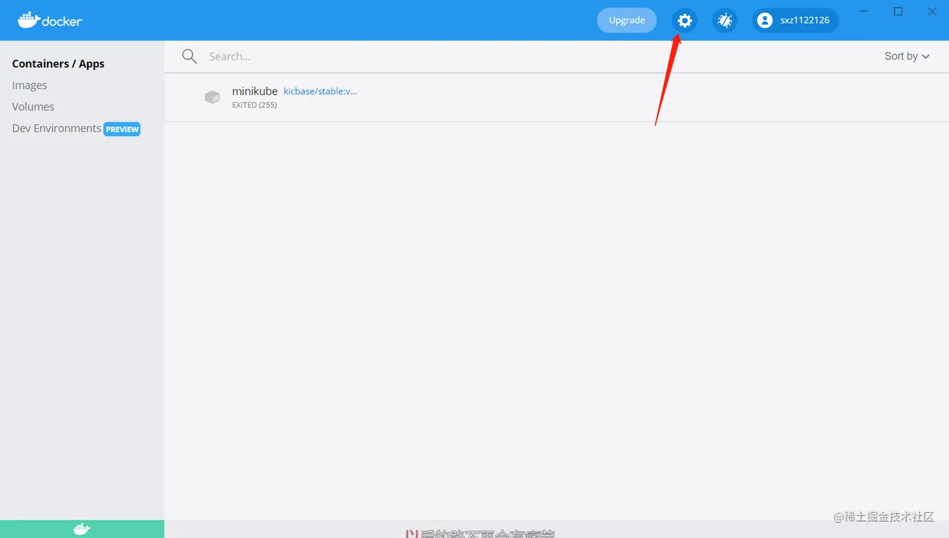
Task: Click the PREVIEW badge
Action: pos(122,129)
